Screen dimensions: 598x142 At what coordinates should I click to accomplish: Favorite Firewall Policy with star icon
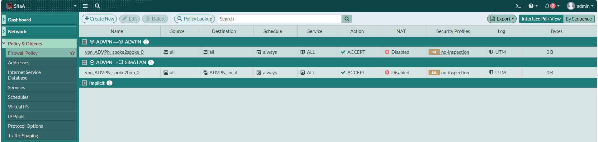click(73, 53)
